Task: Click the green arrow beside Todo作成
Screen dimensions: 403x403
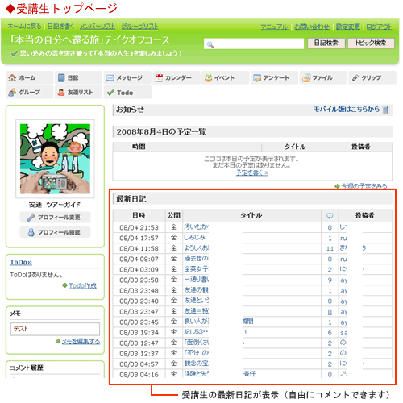Action: coord(64,285)
